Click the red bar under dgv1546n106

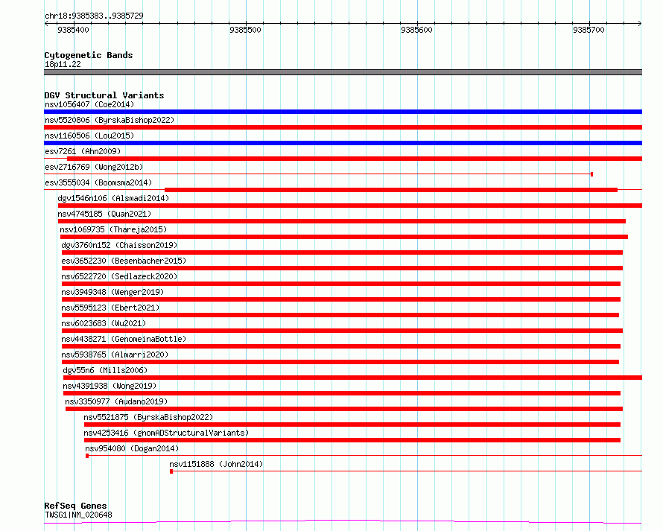pos(350,206)
